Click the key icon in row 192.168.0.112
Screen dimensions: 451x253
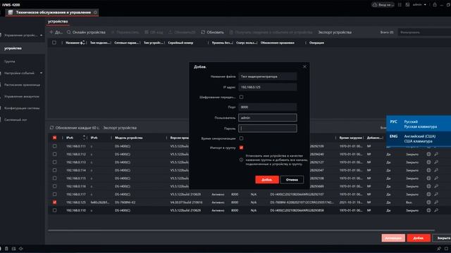436,154
